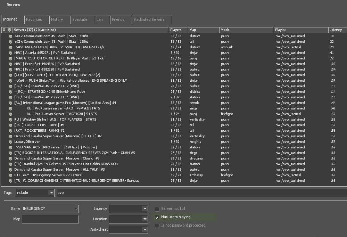Click shield icon of ProRussian server HARD row
The height and width of the screenshot is (237, 347).
10,108
